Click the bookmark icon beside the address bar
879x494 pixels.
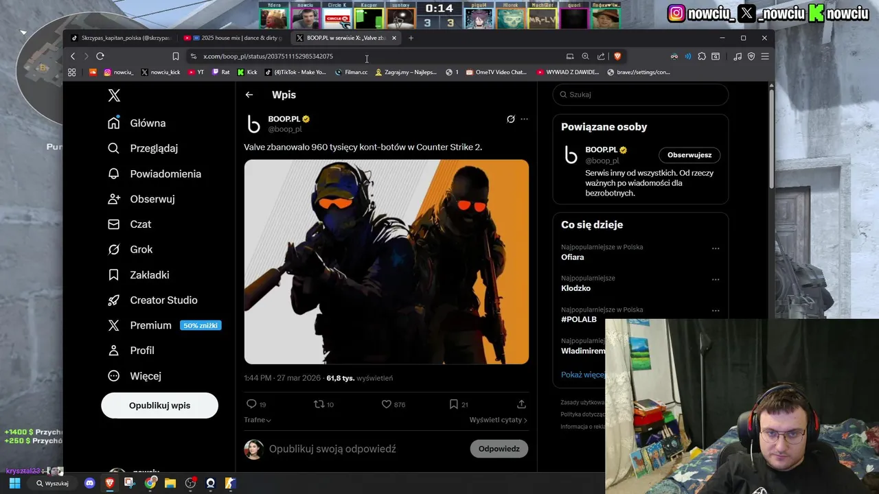point(176,56)
